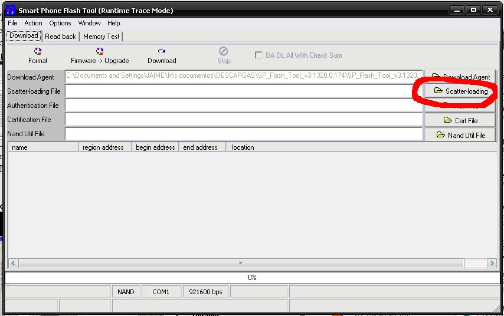Screen dimensions: 504x316
Task: Open the Action menu
Action: pos(33,23)
